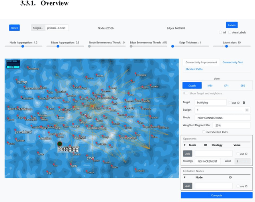255x202 pixels.
Task: Check Get Shortest Paths checkbox
Action: pyautogui.click(x=204, y=132)
